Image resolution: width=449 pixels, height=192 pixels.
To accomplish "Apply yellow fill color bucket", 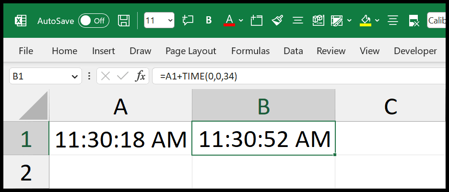I will pyautogui.click(x=366, y=21).
